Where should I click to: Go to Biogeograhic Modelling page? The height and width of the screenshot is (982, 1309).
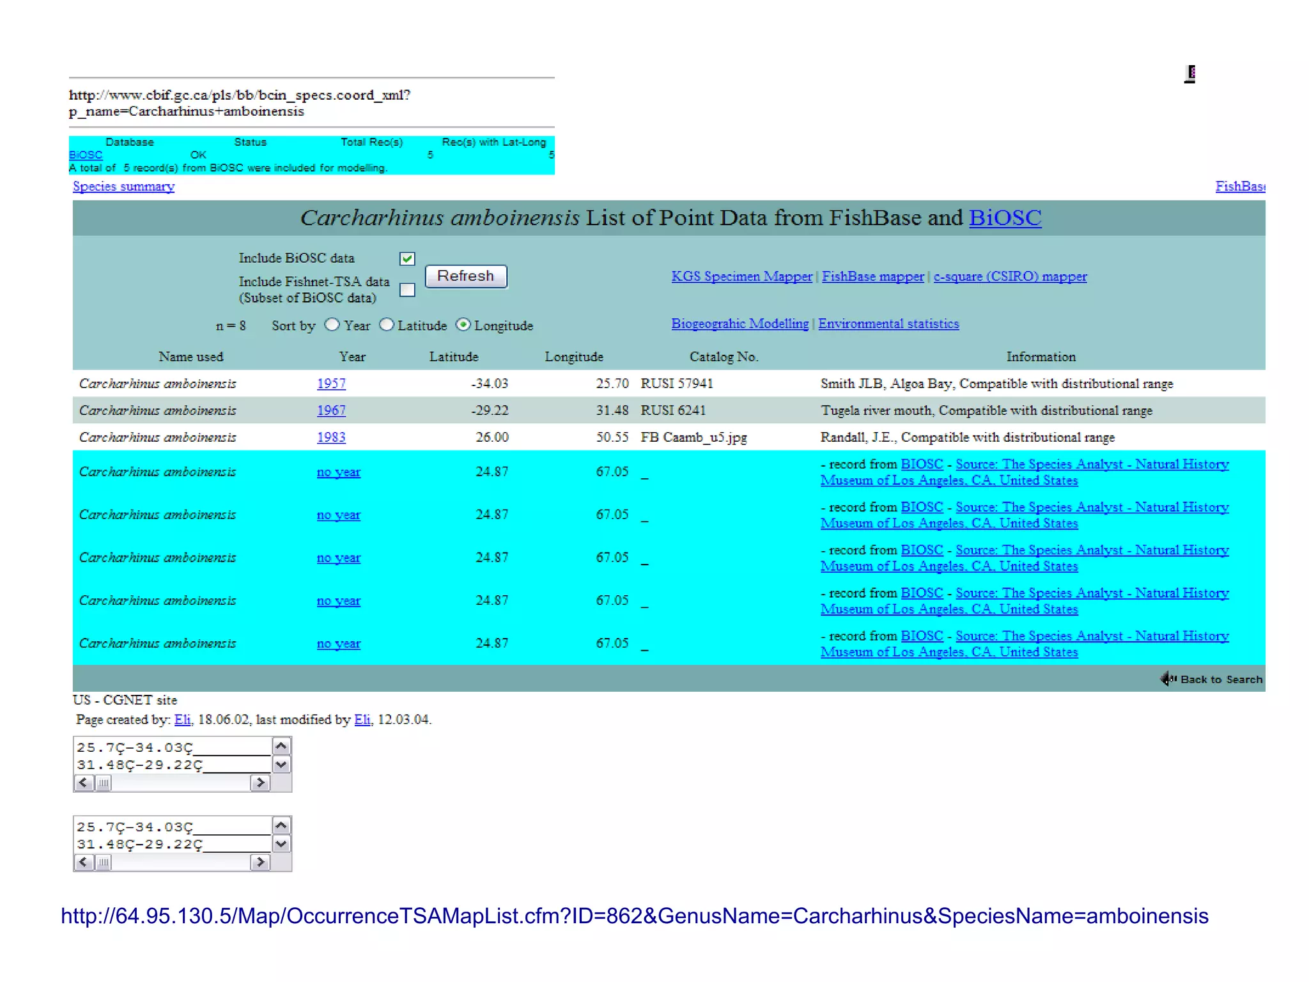740,323
